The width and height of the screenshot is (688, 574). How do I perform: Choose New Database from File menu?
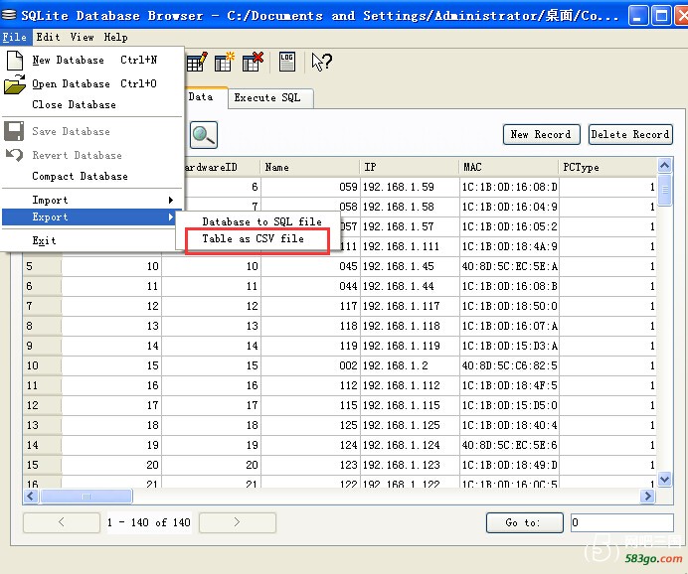tap(92, 60)
